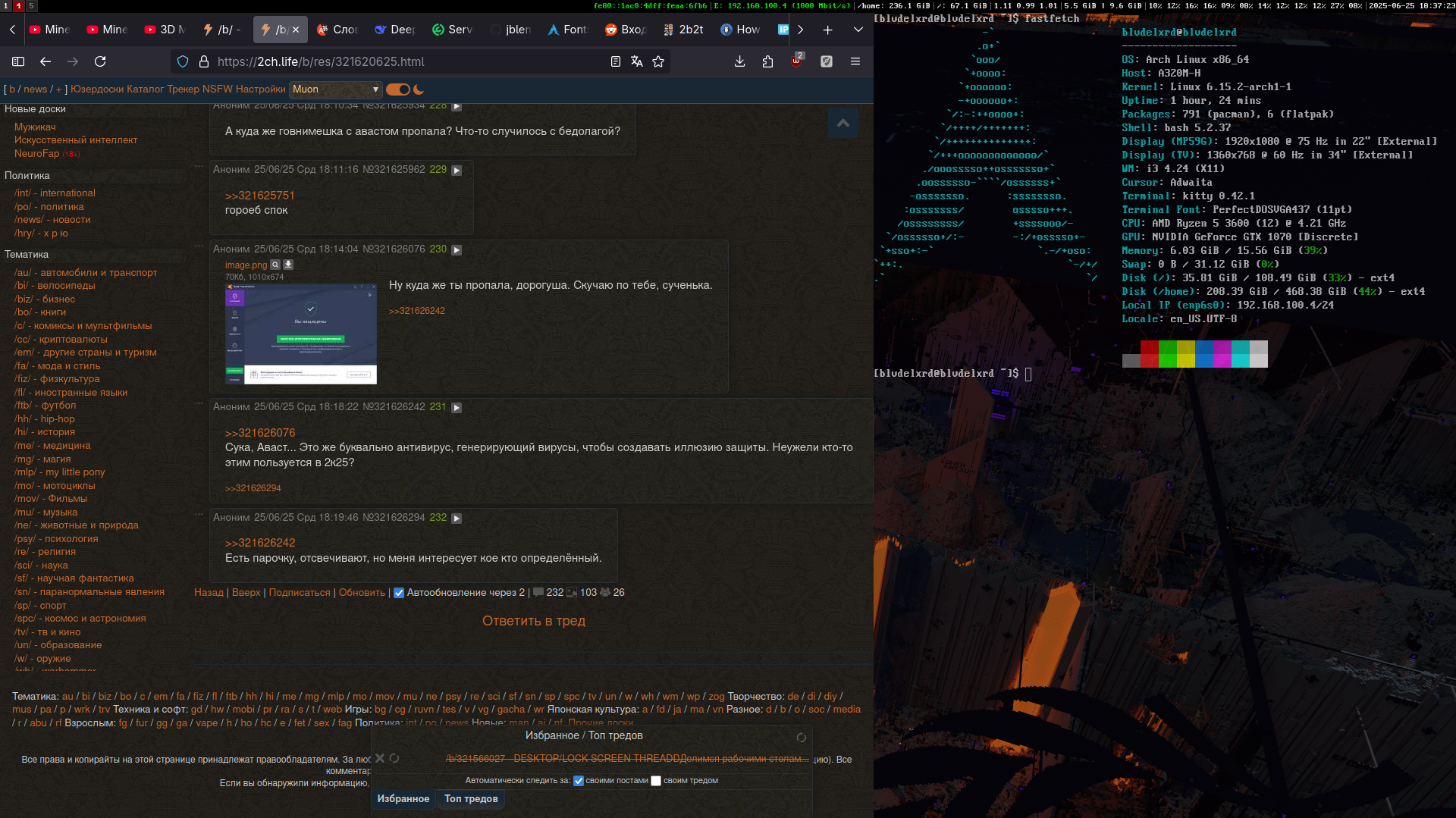Click the Обновить thread link
This screenshot has height=818, width=1456.
pyautogui.click(x=362, y=593)
